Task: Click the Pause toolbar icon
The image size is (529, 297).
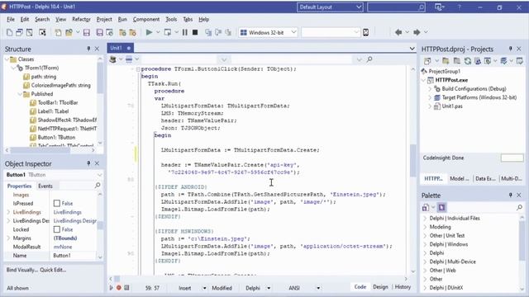Action: [x=185, y=32]
